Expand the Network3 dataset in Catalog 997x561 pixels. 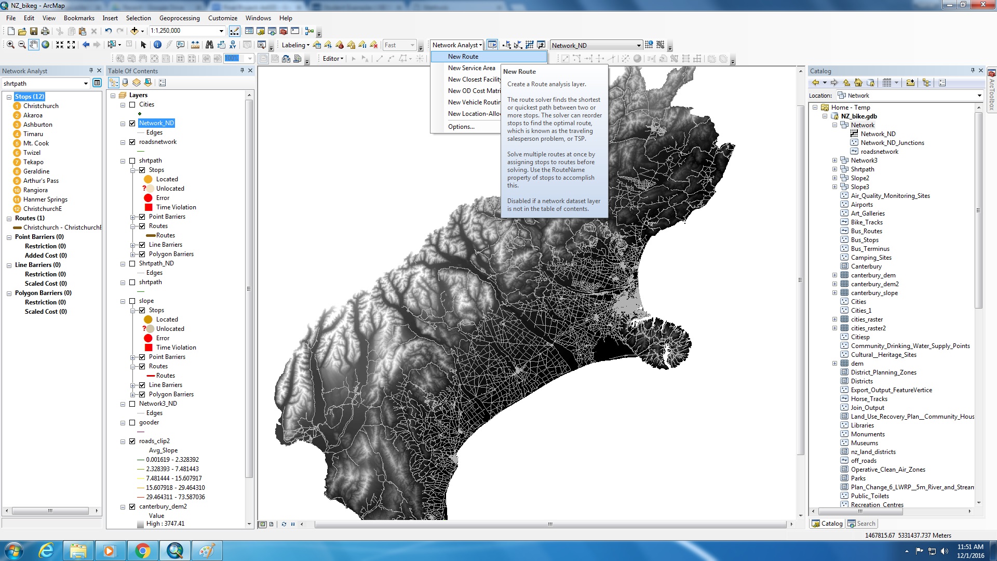click(834, 161)
